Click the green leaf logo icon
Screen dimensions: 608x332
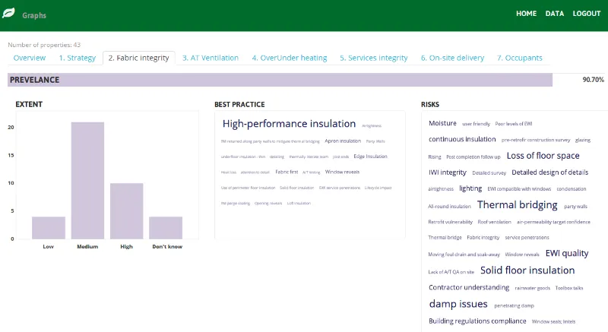[x=10, y=14]
